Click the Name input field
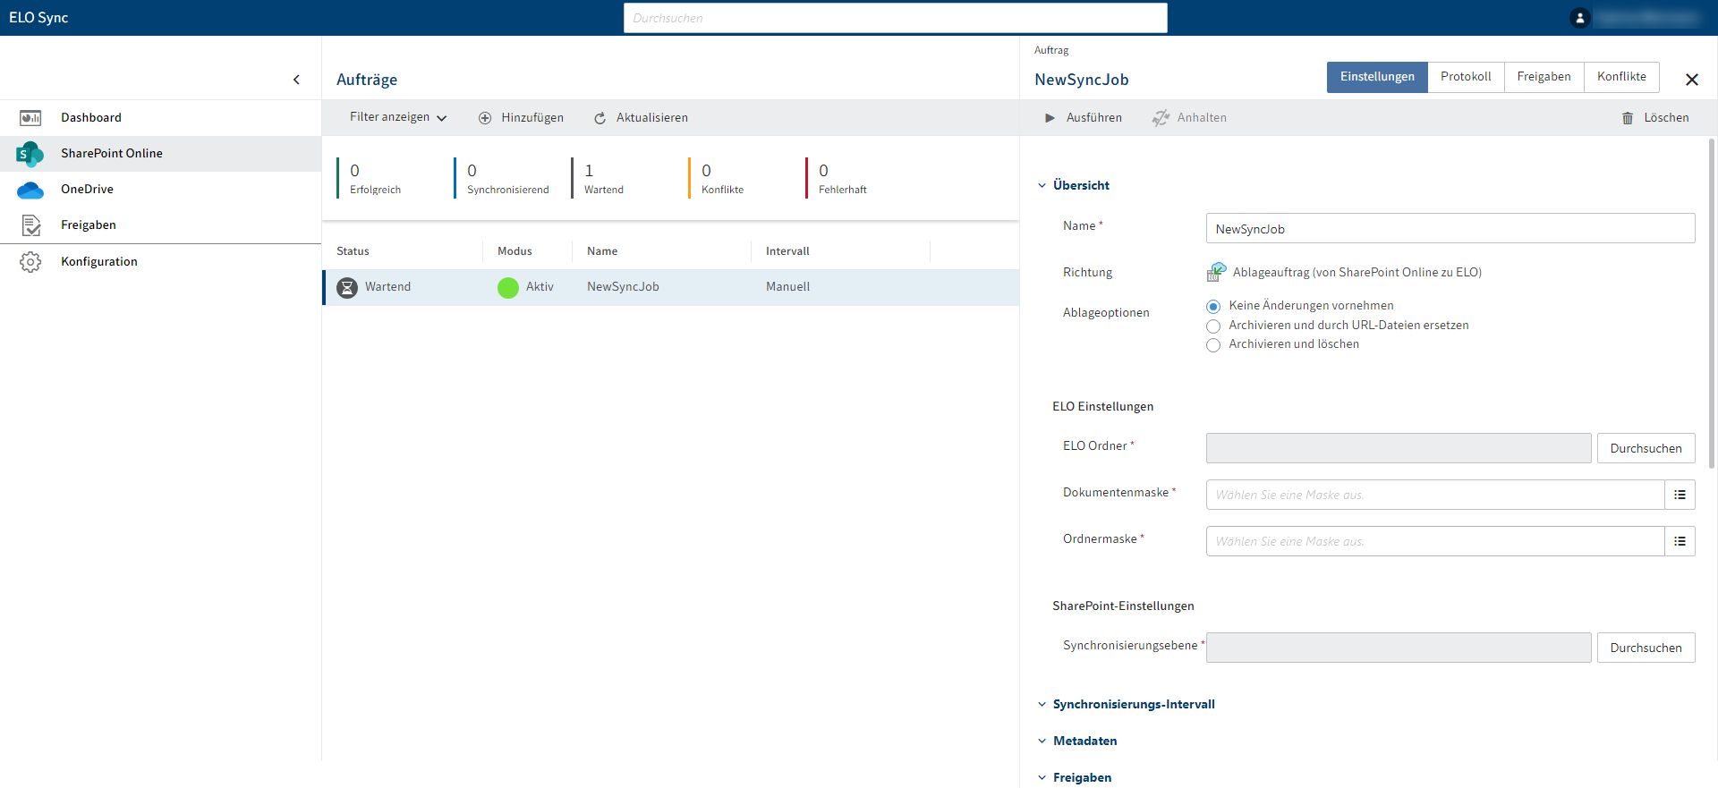Screen dimensions: 1718x788 1450,228
